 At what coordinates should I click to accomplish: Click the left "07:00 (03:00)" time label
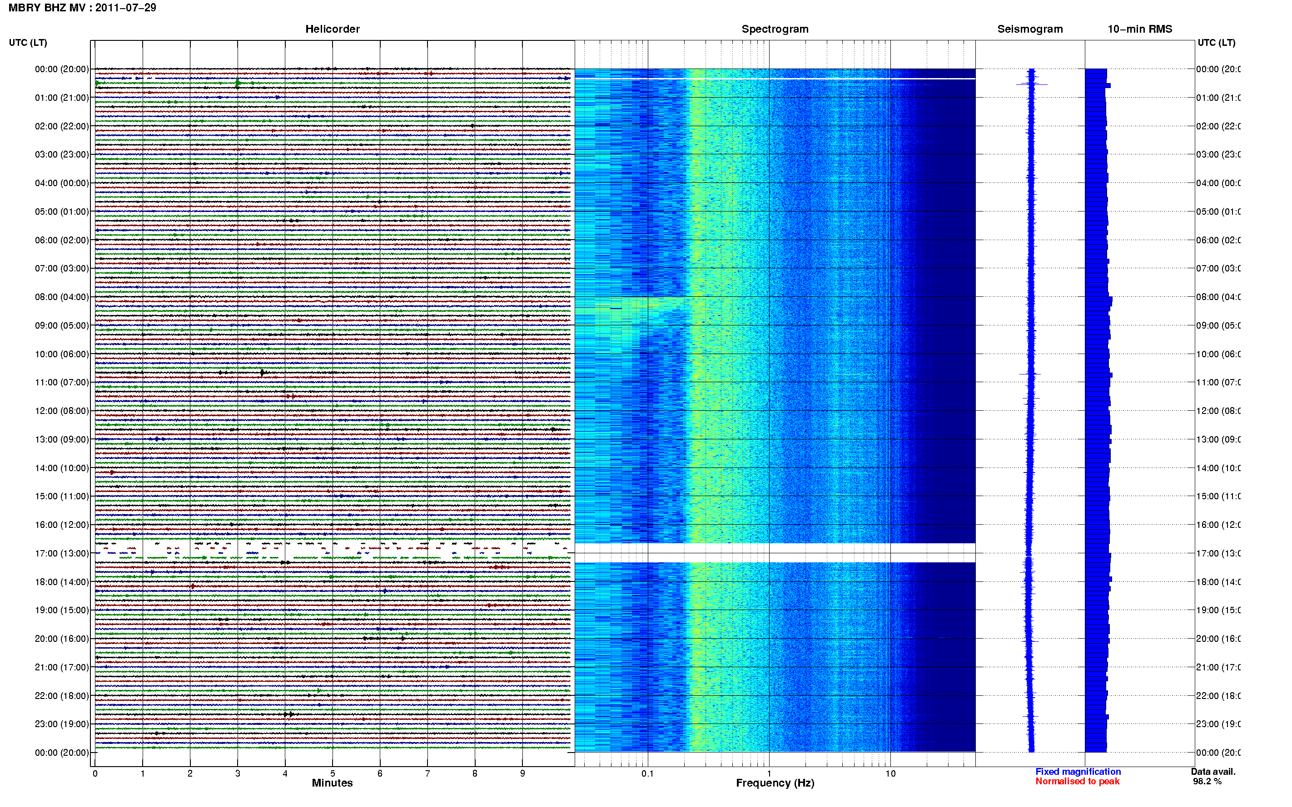62,268
